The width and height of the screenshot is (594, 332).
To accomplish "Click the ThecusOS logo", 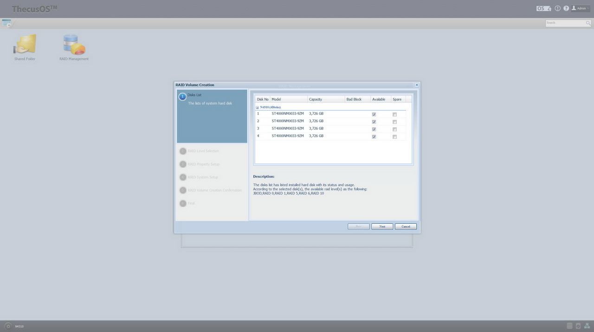I will (34, 9).
